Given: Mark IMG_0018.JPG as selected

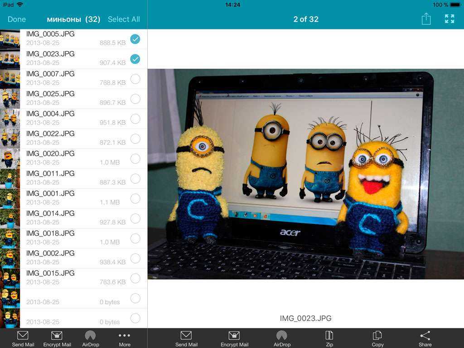Looking at the screenshot, I should (x=135, y=238).
